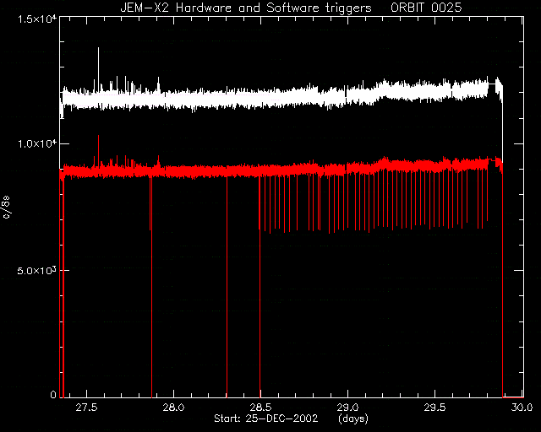541x432 pixels.
Task: Click the x-axis tick label 28.5
Action: [x=260, y=408]
